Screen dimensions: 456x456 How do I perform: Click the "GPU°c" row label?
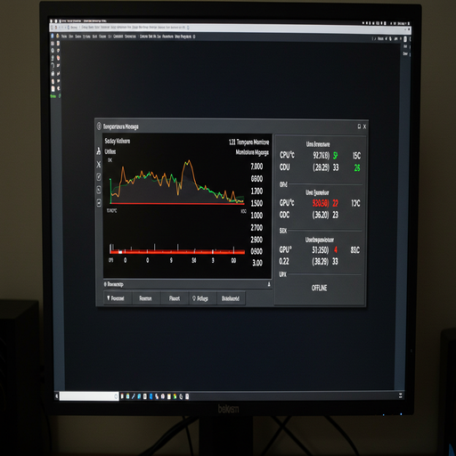click(x=287, y=203)
